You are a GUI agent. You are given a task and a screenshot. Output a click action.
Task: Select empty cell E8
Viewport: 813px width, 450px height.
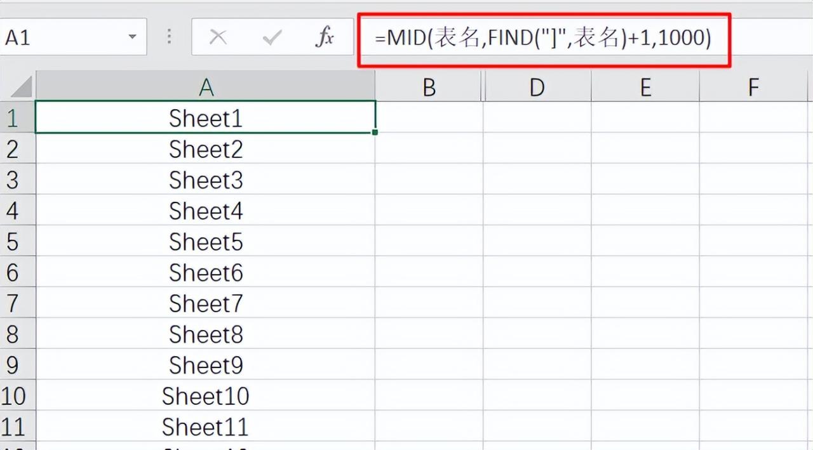point(645,334)
